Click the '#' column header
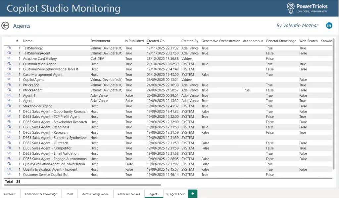 point(17,41)
